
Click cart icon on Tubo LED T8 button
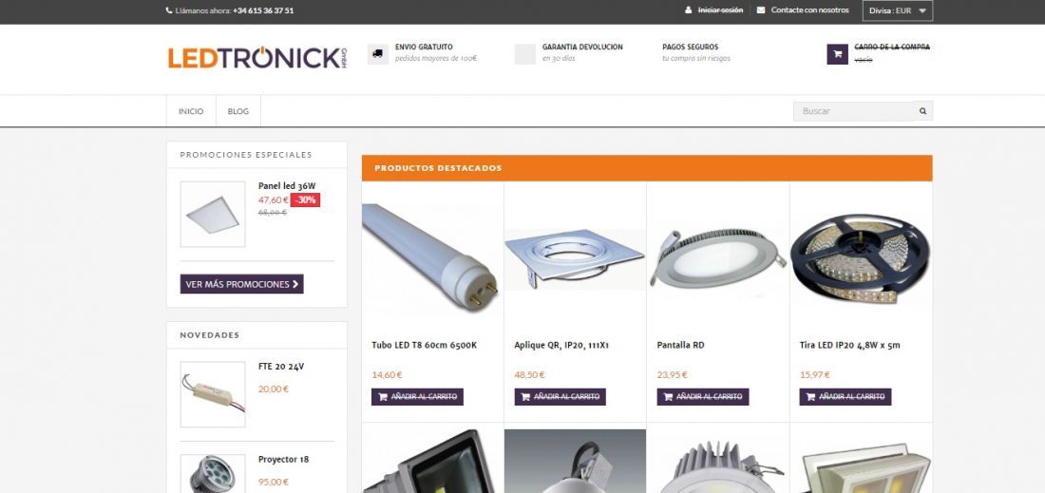coord(383,396)
